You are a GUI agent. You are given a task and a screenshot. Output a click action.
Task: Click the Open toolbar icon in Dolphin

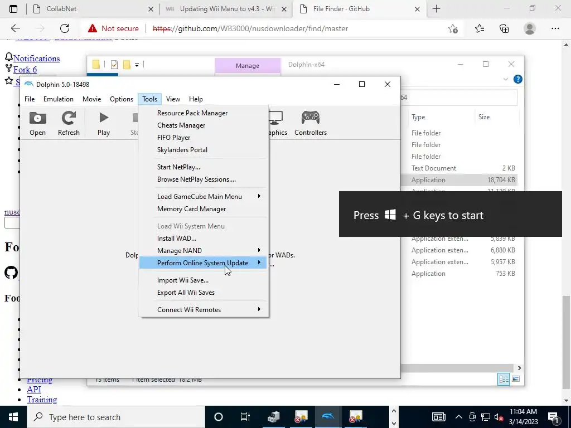37,123
